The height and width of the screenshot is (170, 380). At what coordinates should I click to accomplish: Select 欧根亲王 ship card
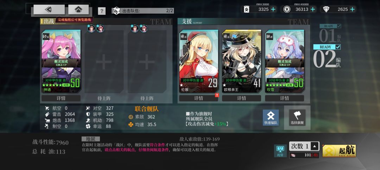242,61
